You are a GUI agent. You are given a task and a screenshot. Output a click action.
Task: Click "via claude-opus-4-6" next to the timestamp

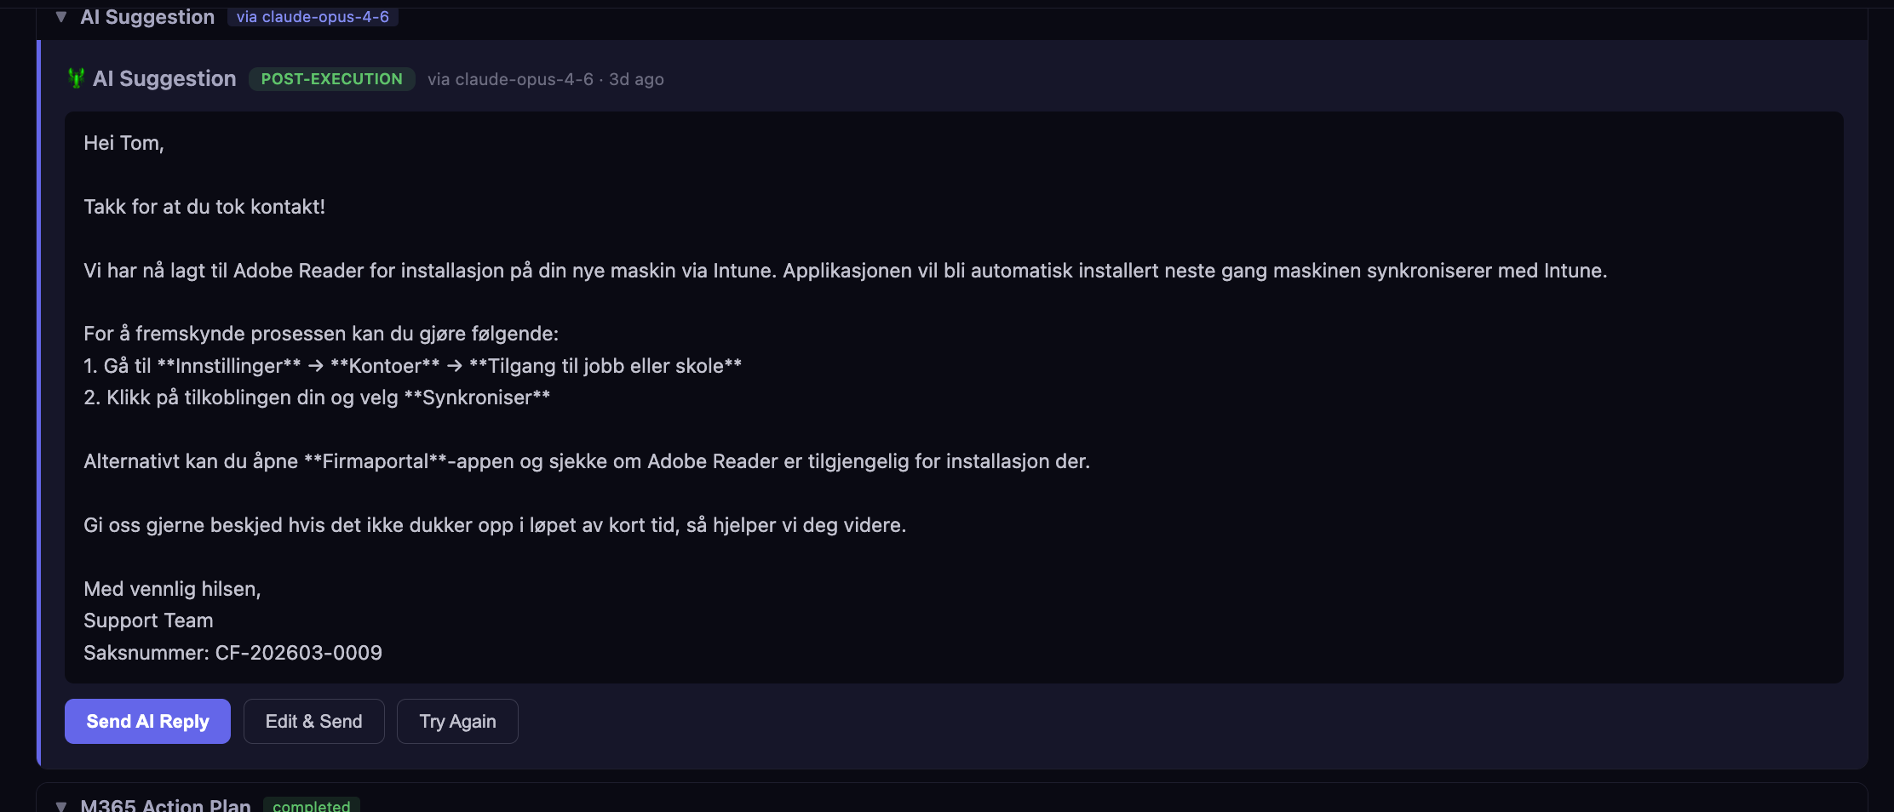click(509, 78)
